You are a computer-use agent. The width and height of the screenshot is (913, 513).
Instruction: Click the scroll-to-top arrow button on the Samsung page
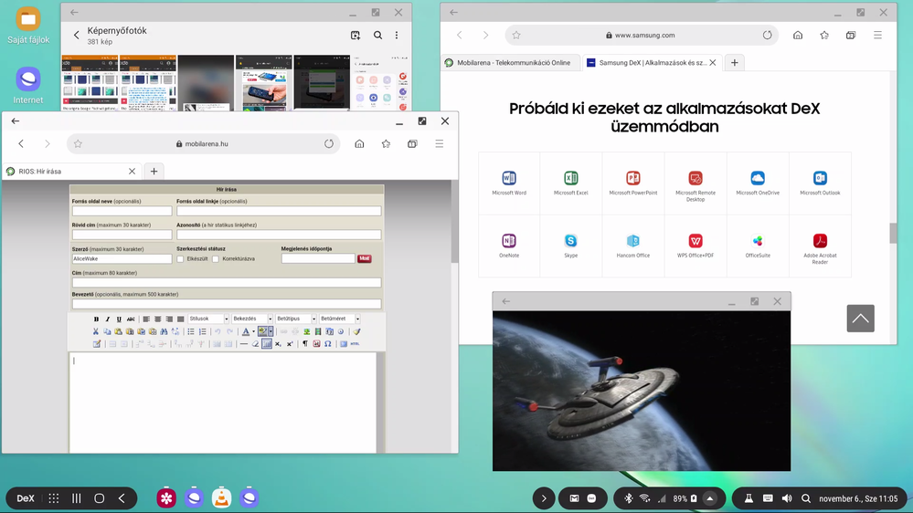click(x=861, y=319)
